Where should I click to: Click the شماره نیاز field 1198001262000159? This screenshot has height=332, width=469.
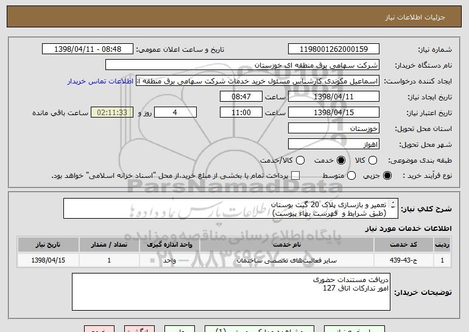(334, 49)
